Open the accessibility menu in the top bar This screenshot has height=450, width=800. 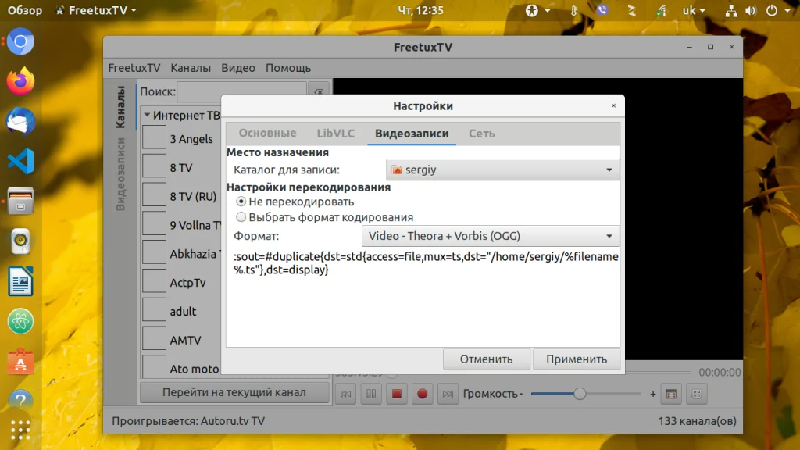coord(537,10)
